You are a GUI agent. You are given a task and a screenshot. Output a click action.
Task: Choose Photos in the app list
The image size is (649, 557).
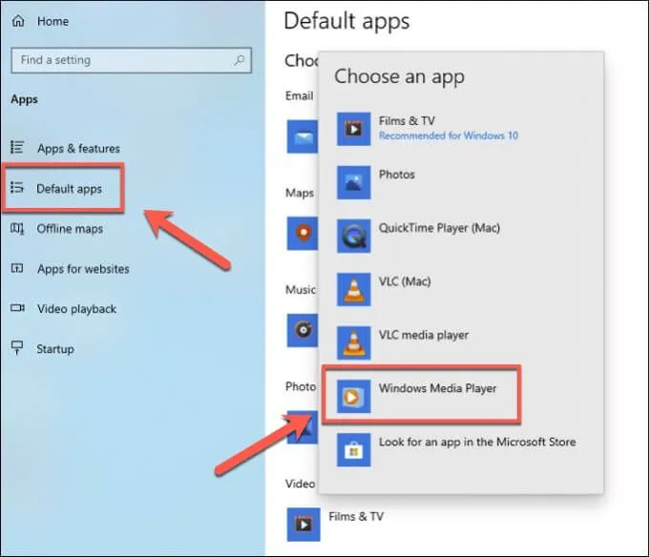click(x=396, y=175)
